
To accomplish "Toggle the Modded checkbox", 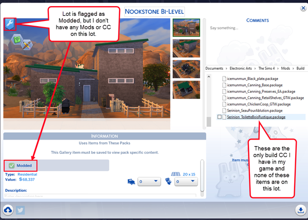I will 12,166.
